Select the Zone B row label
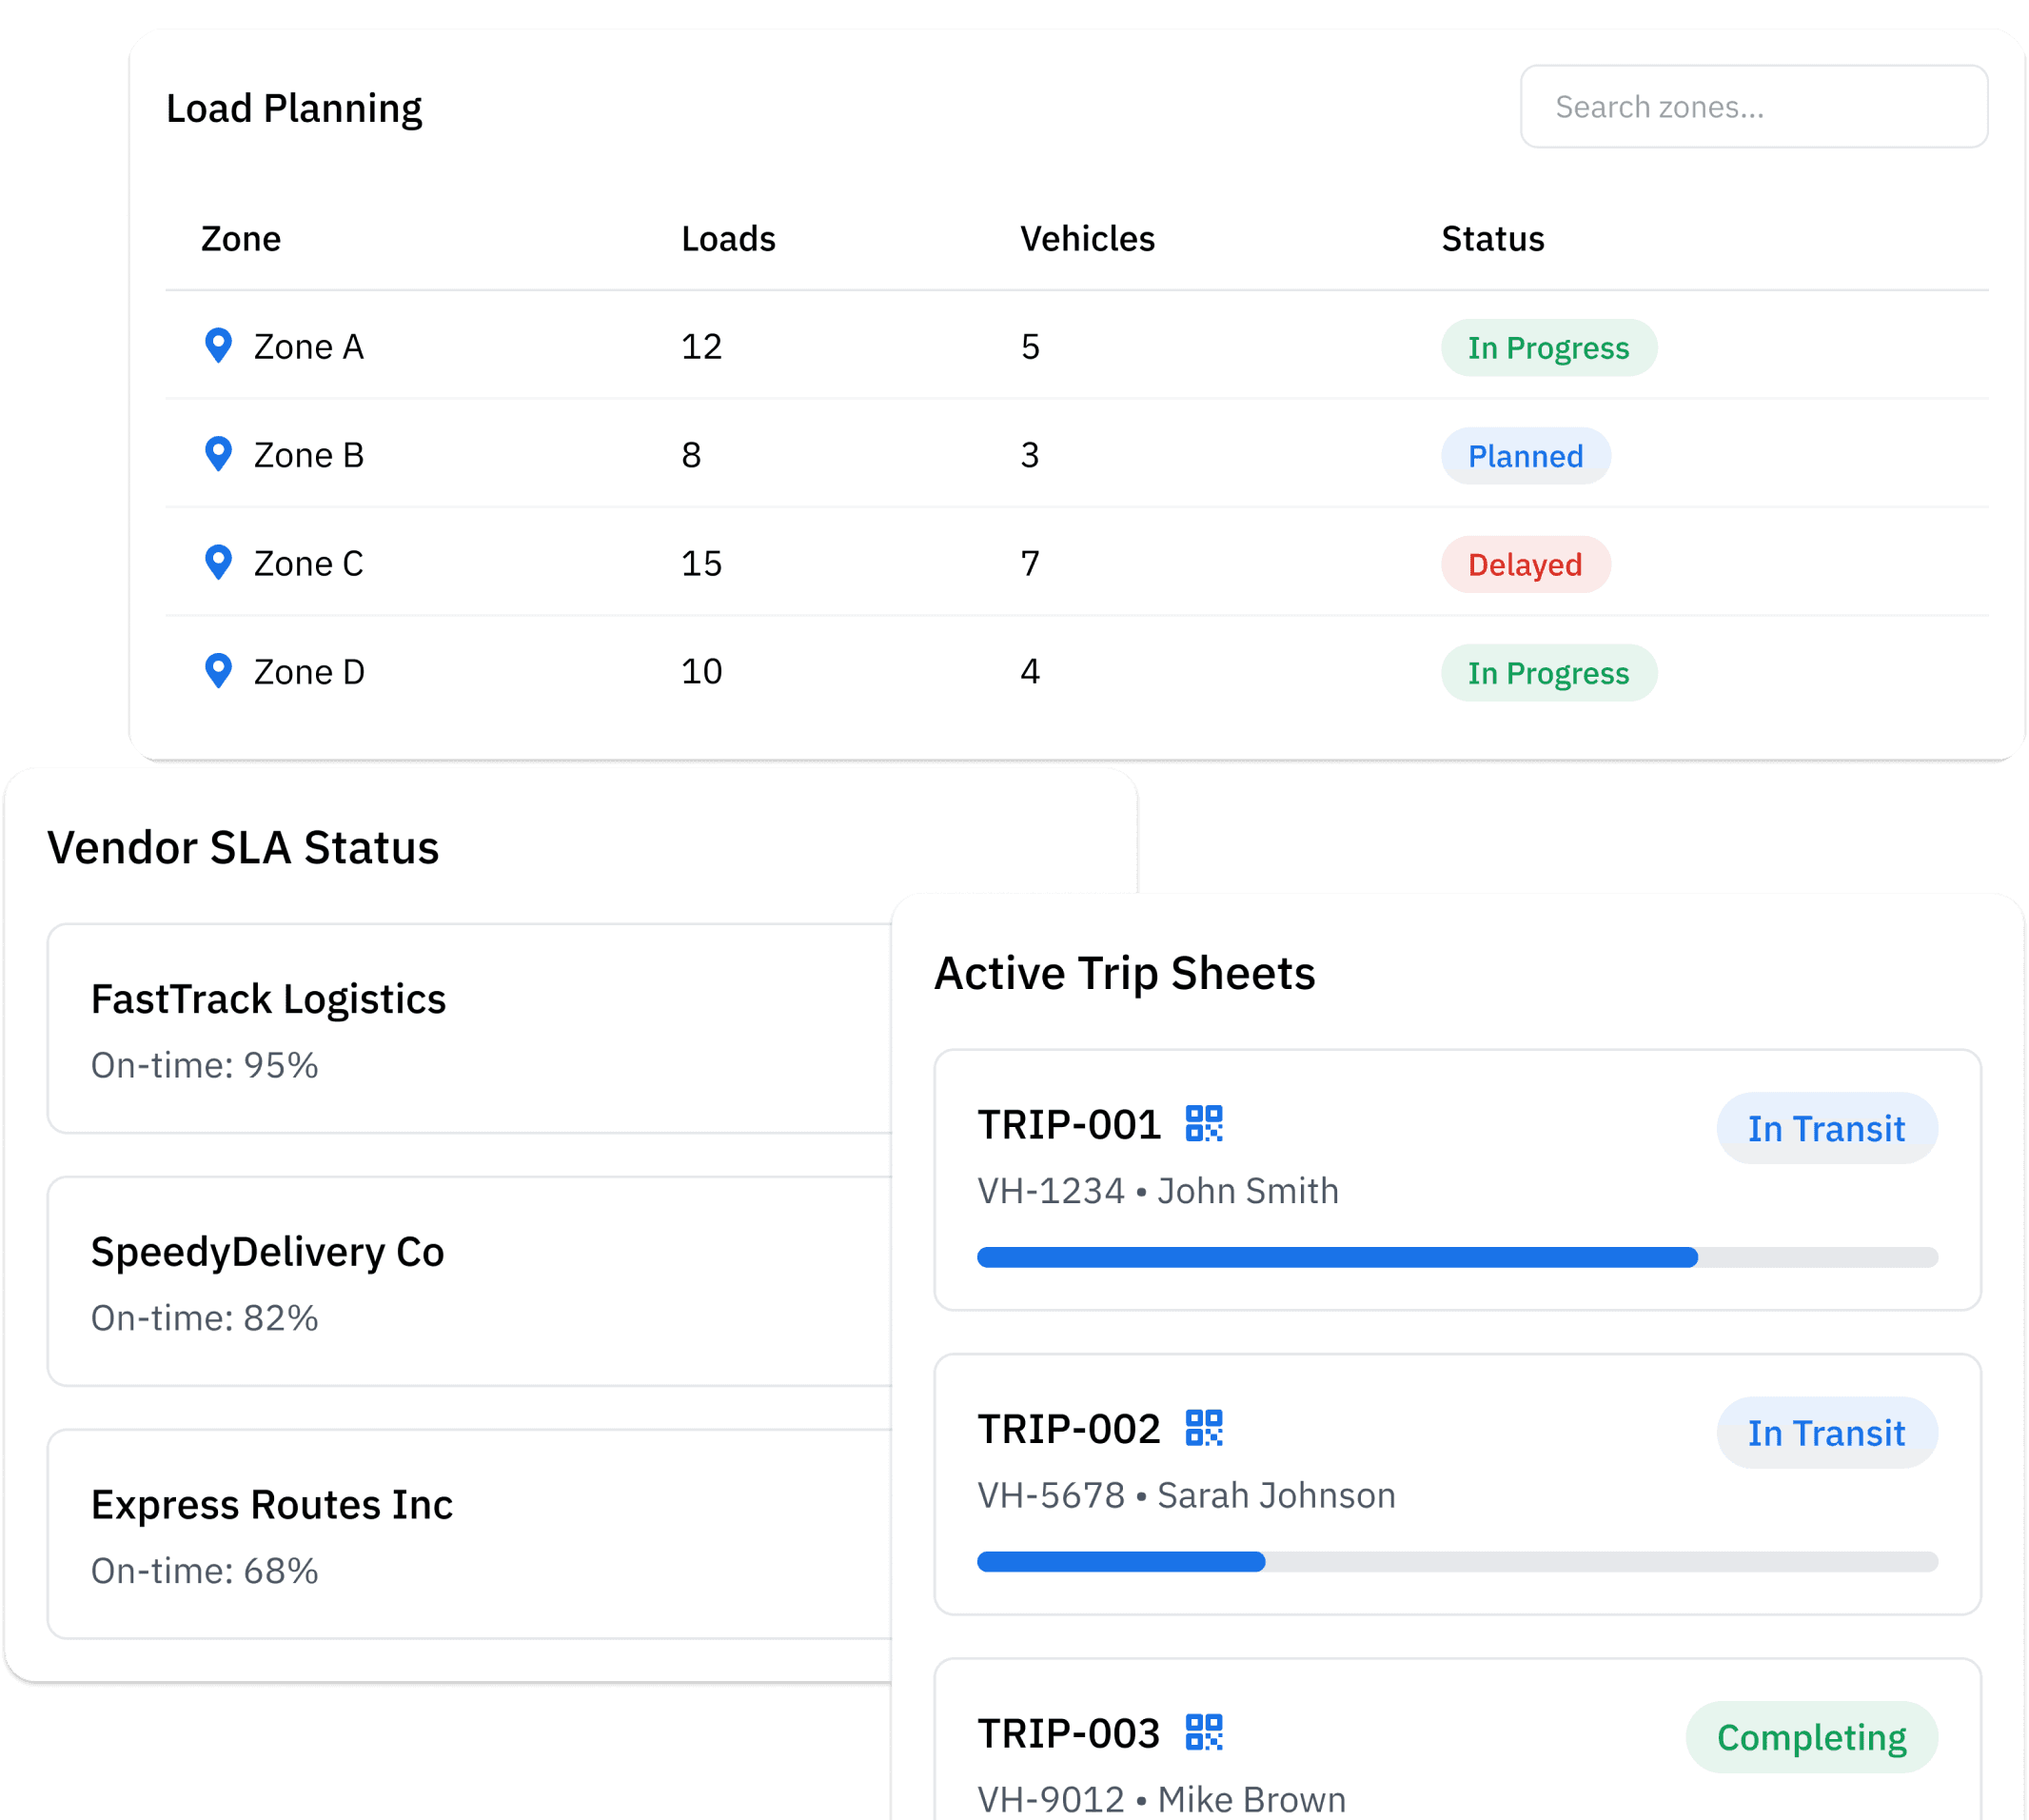The width and height of the screenshot is (2029, 1820). pyautogui.click(x=308, y=455)
